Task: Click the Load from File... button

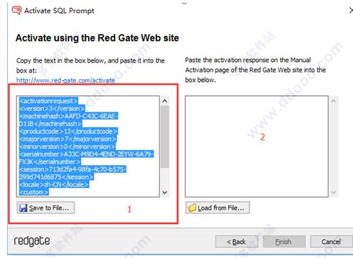Action: [217, 208]
